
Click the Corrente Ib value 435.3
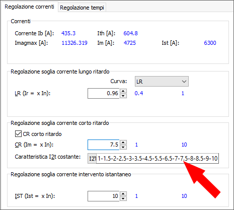(68, 33)
